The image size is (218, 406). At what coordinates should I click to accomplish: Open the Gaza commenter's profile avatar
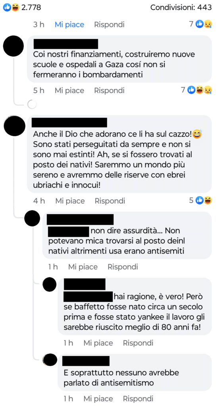click(14, 46)
